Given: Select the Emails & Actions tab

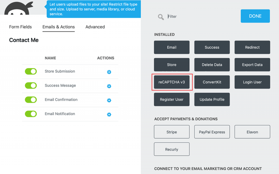Looking at the screenshot, I should 59,27.
